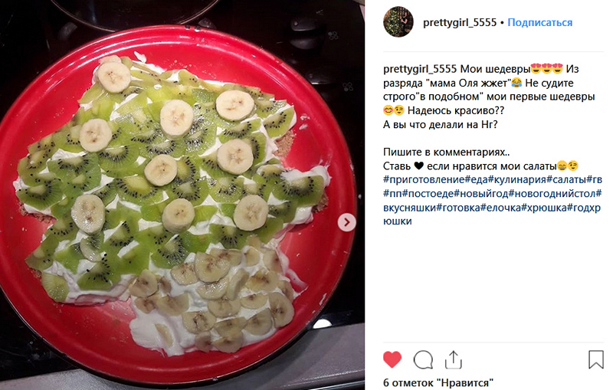Open the #новыйгод hashtag

pos(481,193)
